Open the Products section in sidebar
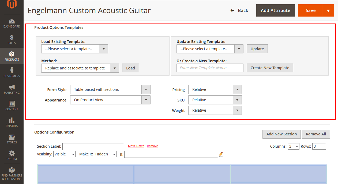The width and height of the screenshot is (338, 184). point(12,56)
